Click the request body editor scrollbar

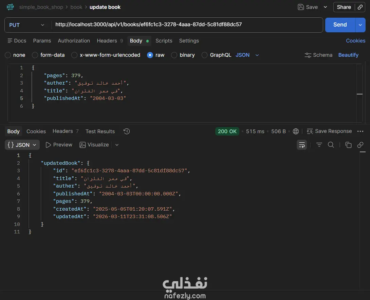pyautogui.click(x=360, y=94)
